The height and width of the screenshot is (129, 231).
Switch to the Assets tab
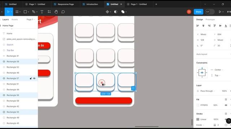pyautogui.click(x=14, y=19)
